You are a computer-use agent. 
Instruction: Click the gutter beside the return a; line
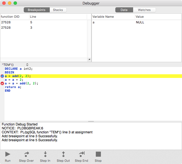click(x=2, y=87)
